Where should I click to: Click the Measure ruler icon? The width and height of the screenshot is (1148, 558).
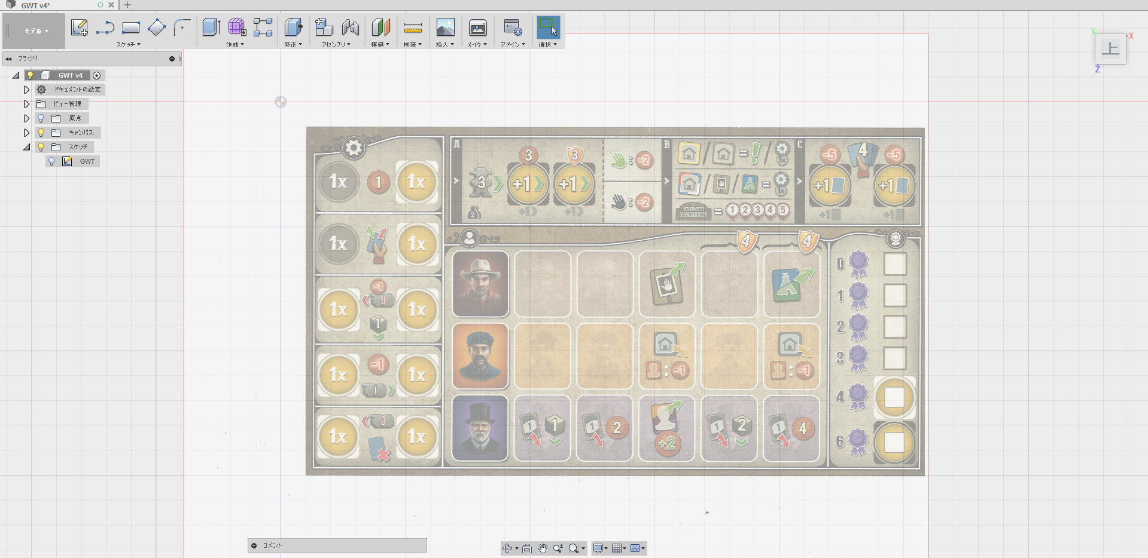point(413,27)
